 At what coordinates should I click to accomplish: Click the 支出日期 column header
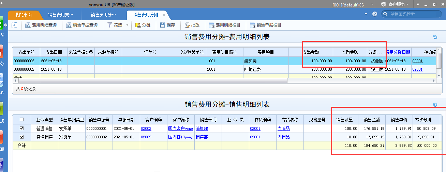point(54,52)
